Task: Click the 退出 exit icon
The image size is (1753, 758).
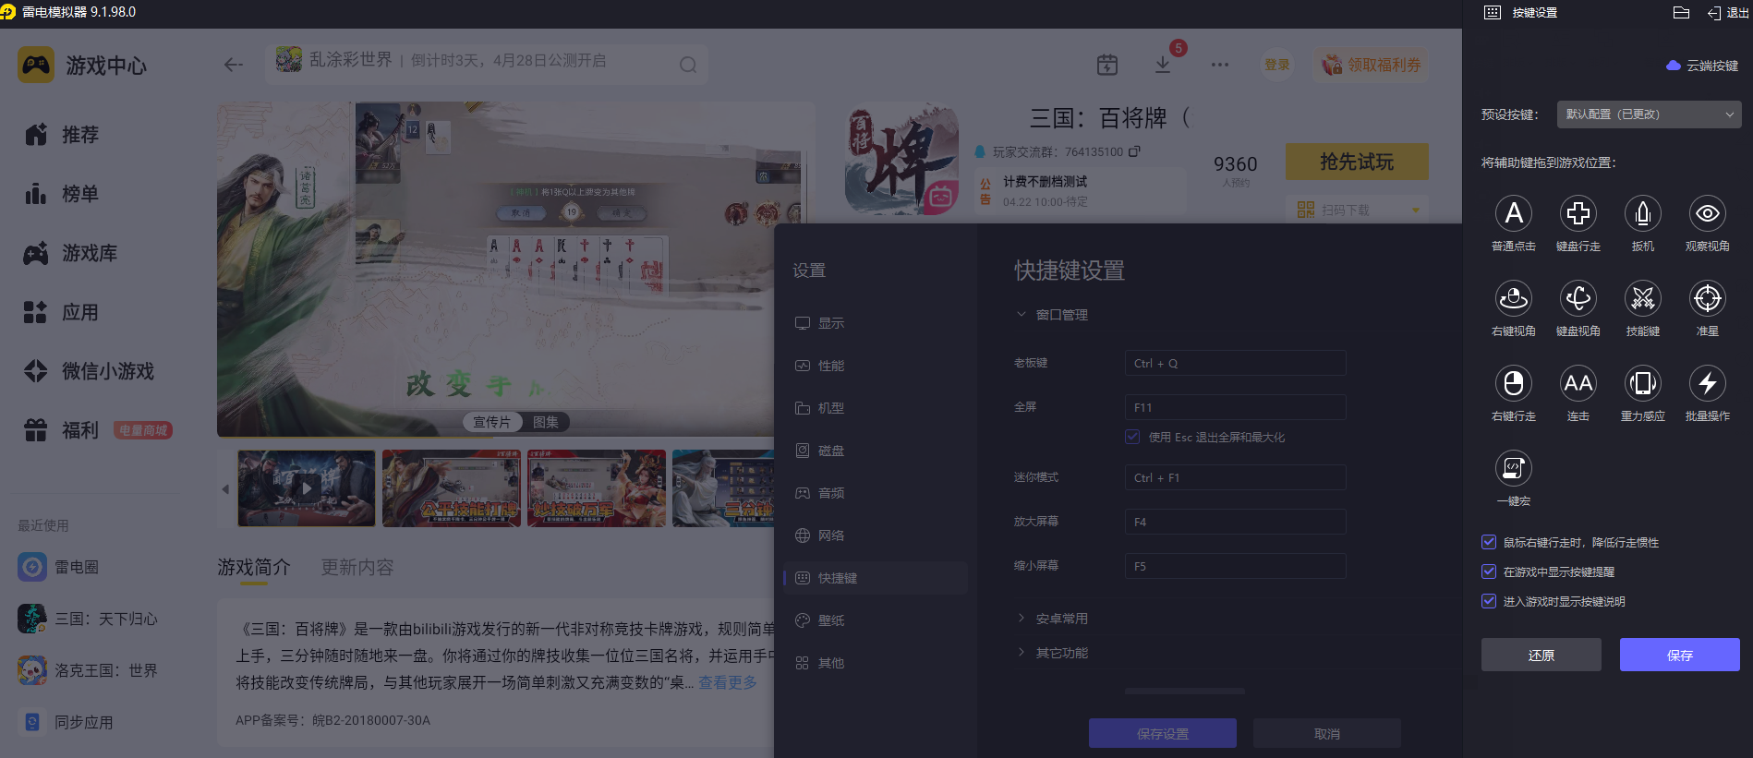Action: coord(1727,12)
